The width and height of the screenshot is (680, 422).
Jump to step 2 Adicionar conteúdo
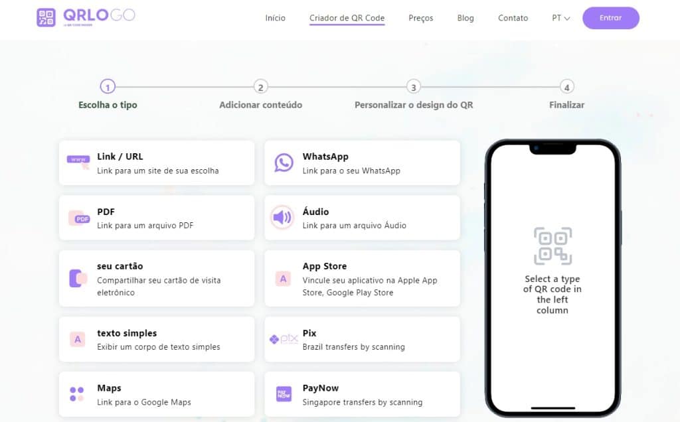click(261, 87)
